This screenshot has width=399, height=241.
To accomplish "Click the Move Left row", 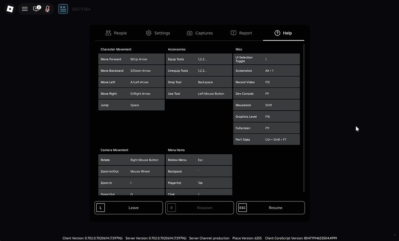I will 131,82.
